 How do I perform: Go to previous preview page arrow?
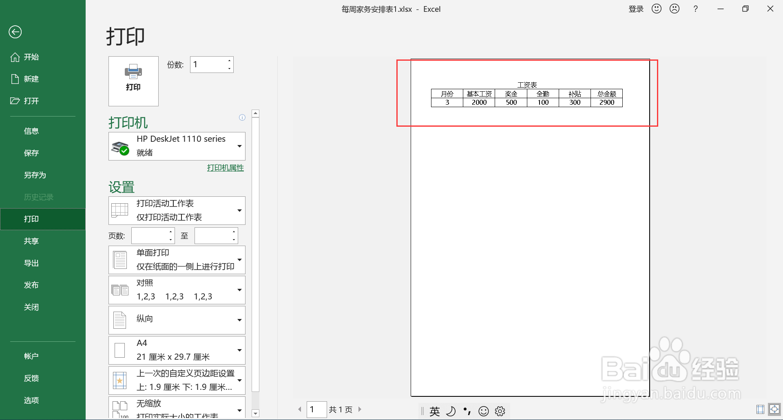[x=300, y=409]
